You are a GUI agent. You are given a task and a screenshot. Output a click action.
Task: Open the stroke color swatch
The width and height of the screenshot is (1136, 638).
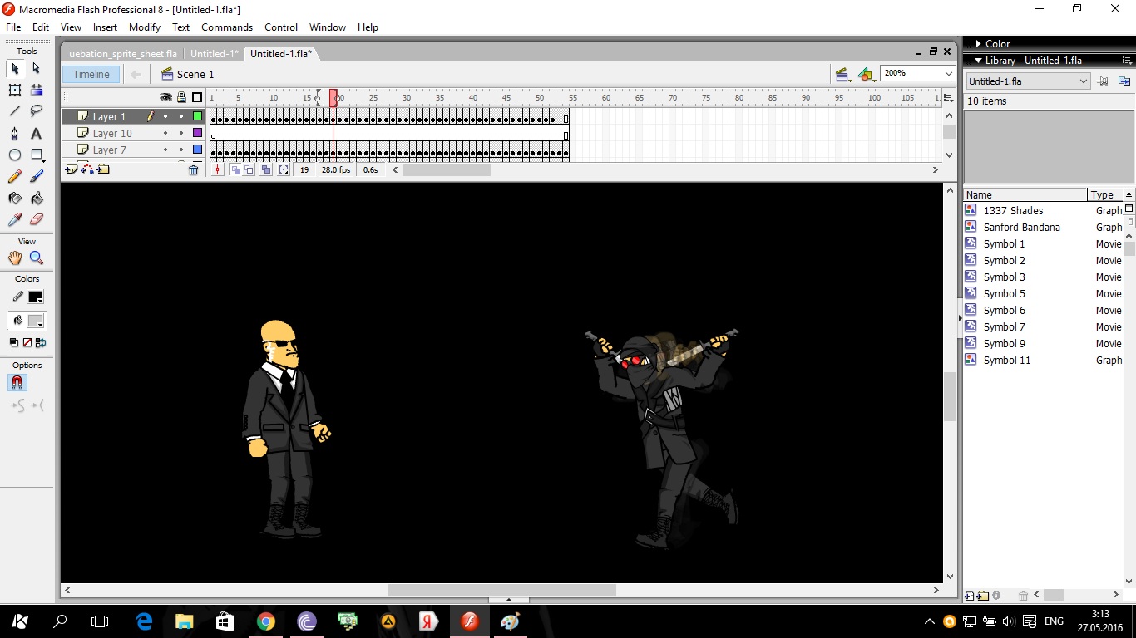click(x=36, y=297)
